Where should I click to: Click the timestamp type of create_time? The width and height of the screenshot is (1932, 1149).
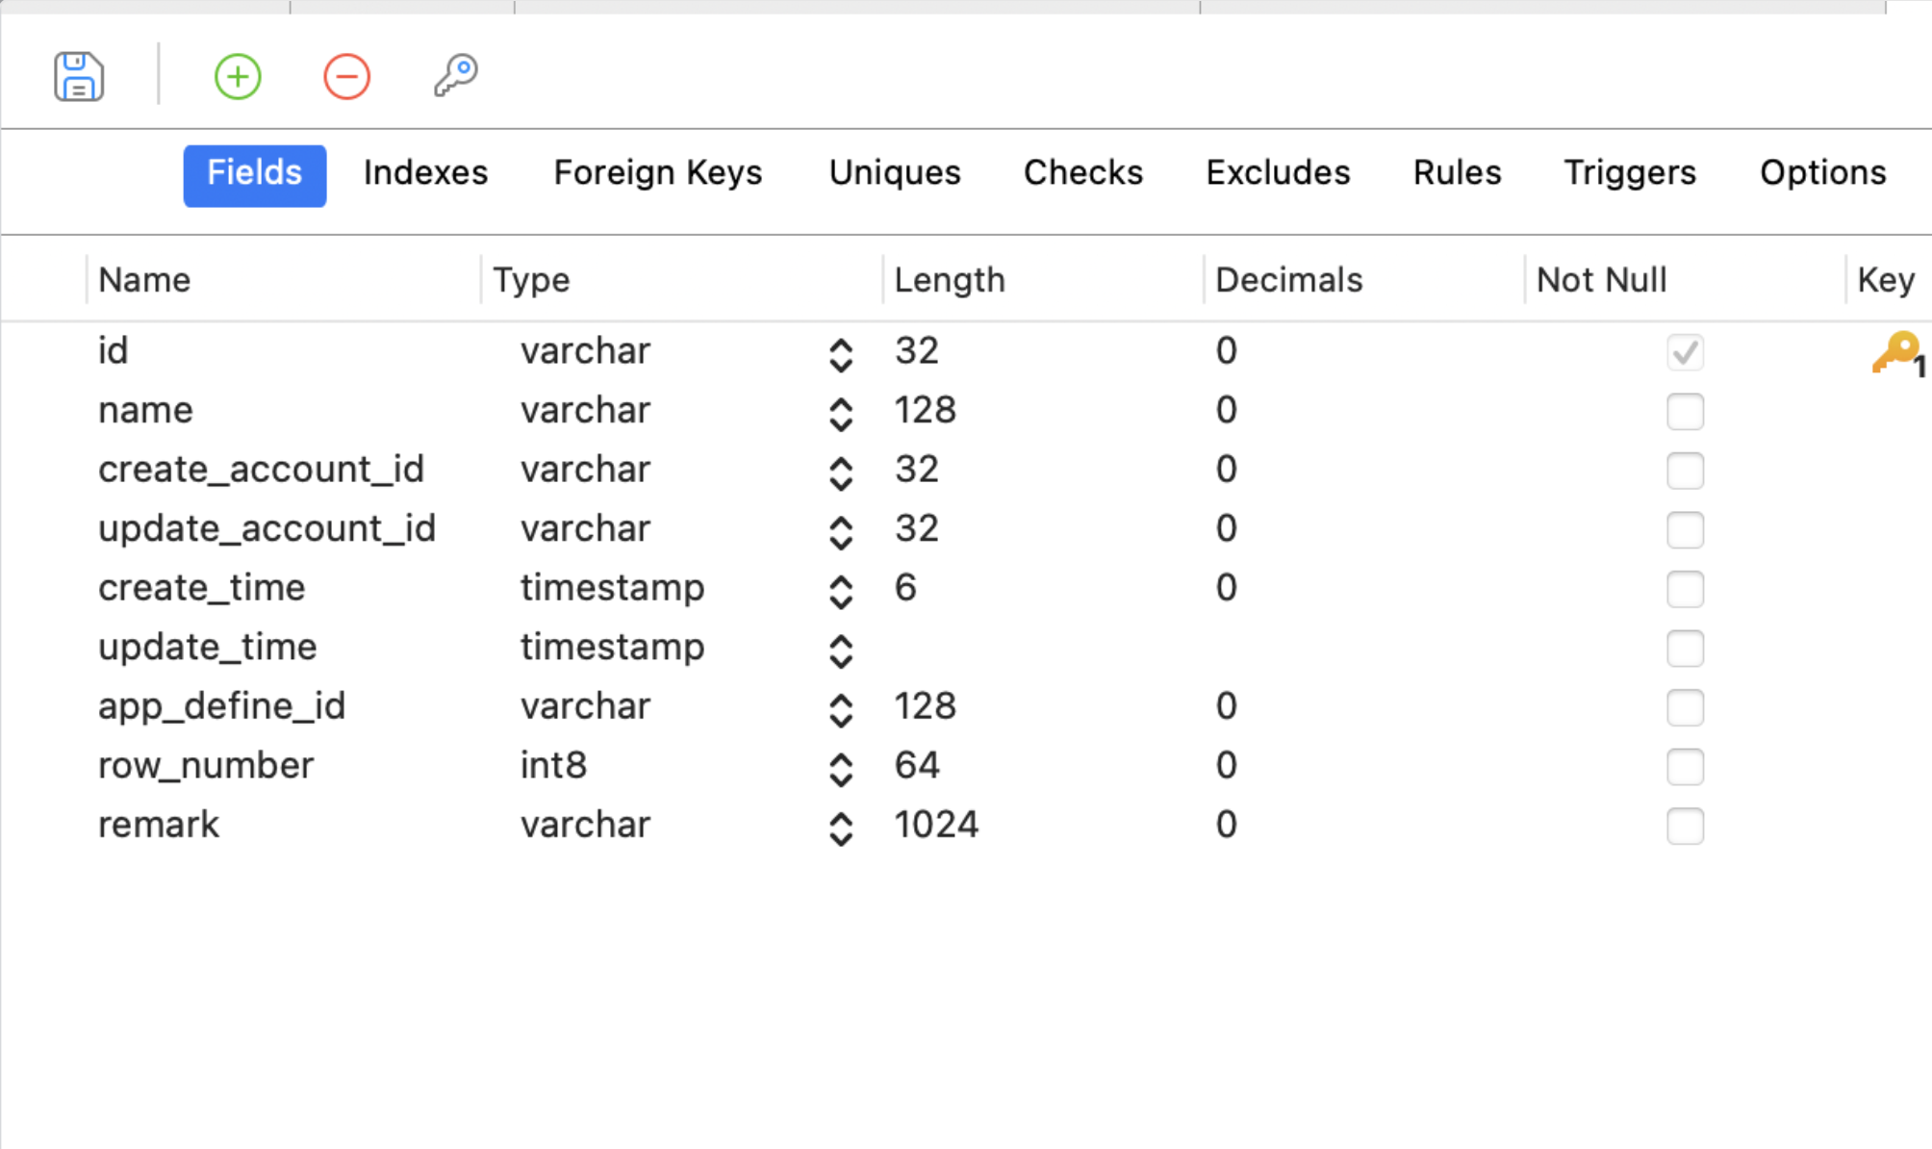613,588
